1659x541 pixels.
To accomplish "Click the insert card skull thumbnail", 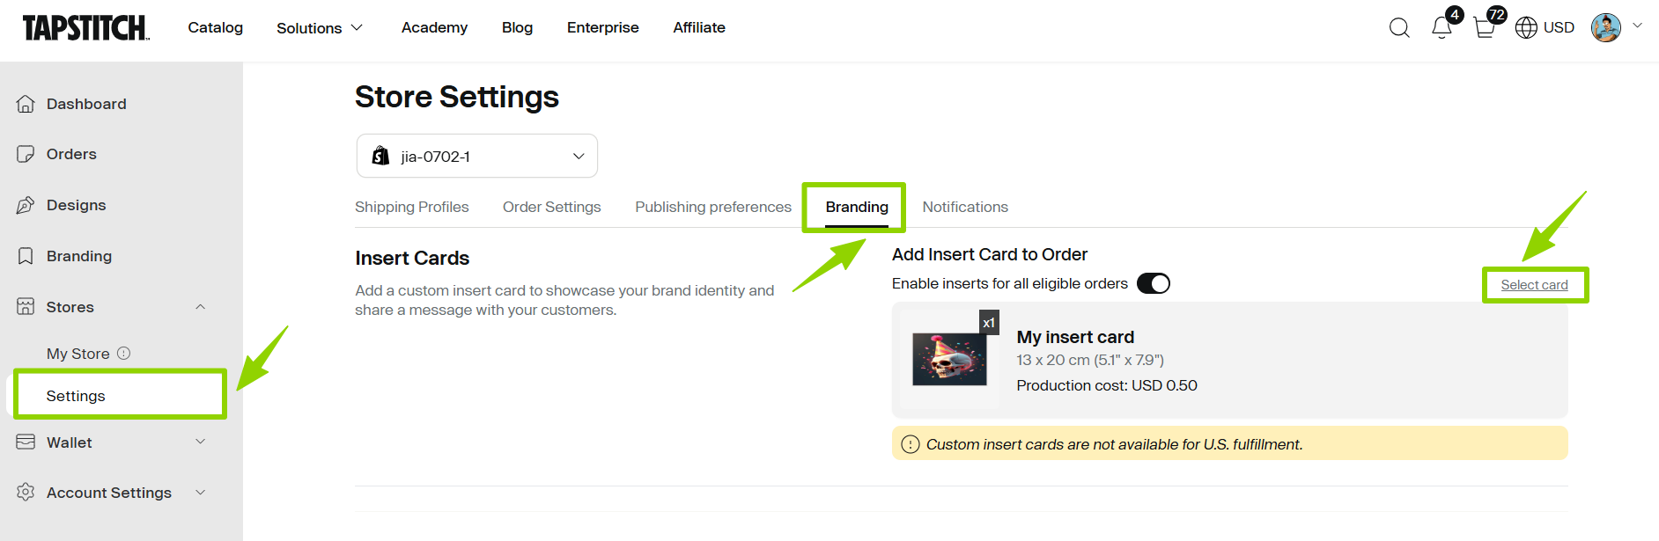I will 949,359.
